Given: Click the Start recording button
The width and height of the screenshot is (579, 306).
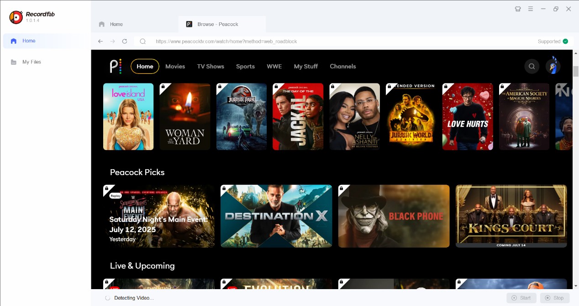Looking at the screenshot, I should coord(521,298).
